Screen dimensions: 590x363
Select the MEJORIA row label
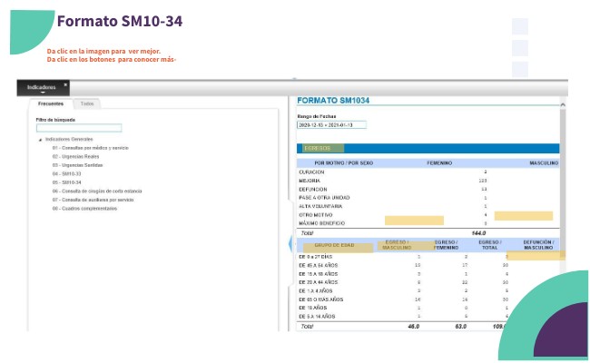[x=310, y=181]
